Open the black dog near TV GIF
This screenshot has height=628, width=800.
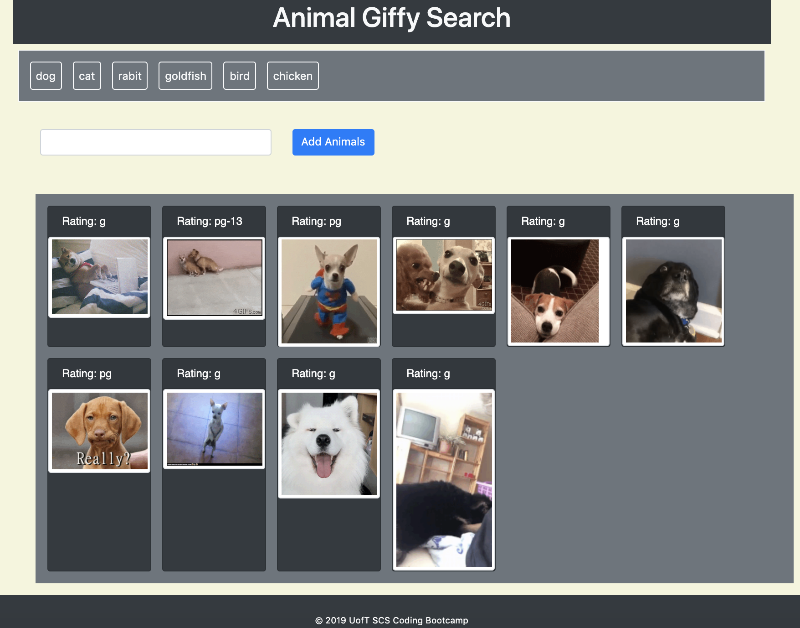pyautogui.click(x=444, y=480)
